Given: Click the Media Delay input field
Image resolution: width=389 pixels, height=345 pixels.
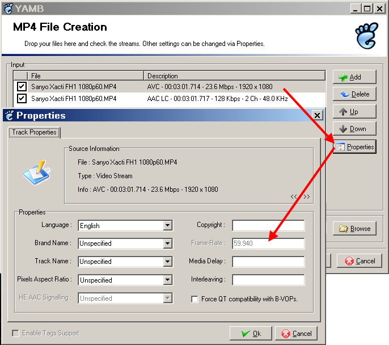Looking at the screenshot, I should (268, 262).
